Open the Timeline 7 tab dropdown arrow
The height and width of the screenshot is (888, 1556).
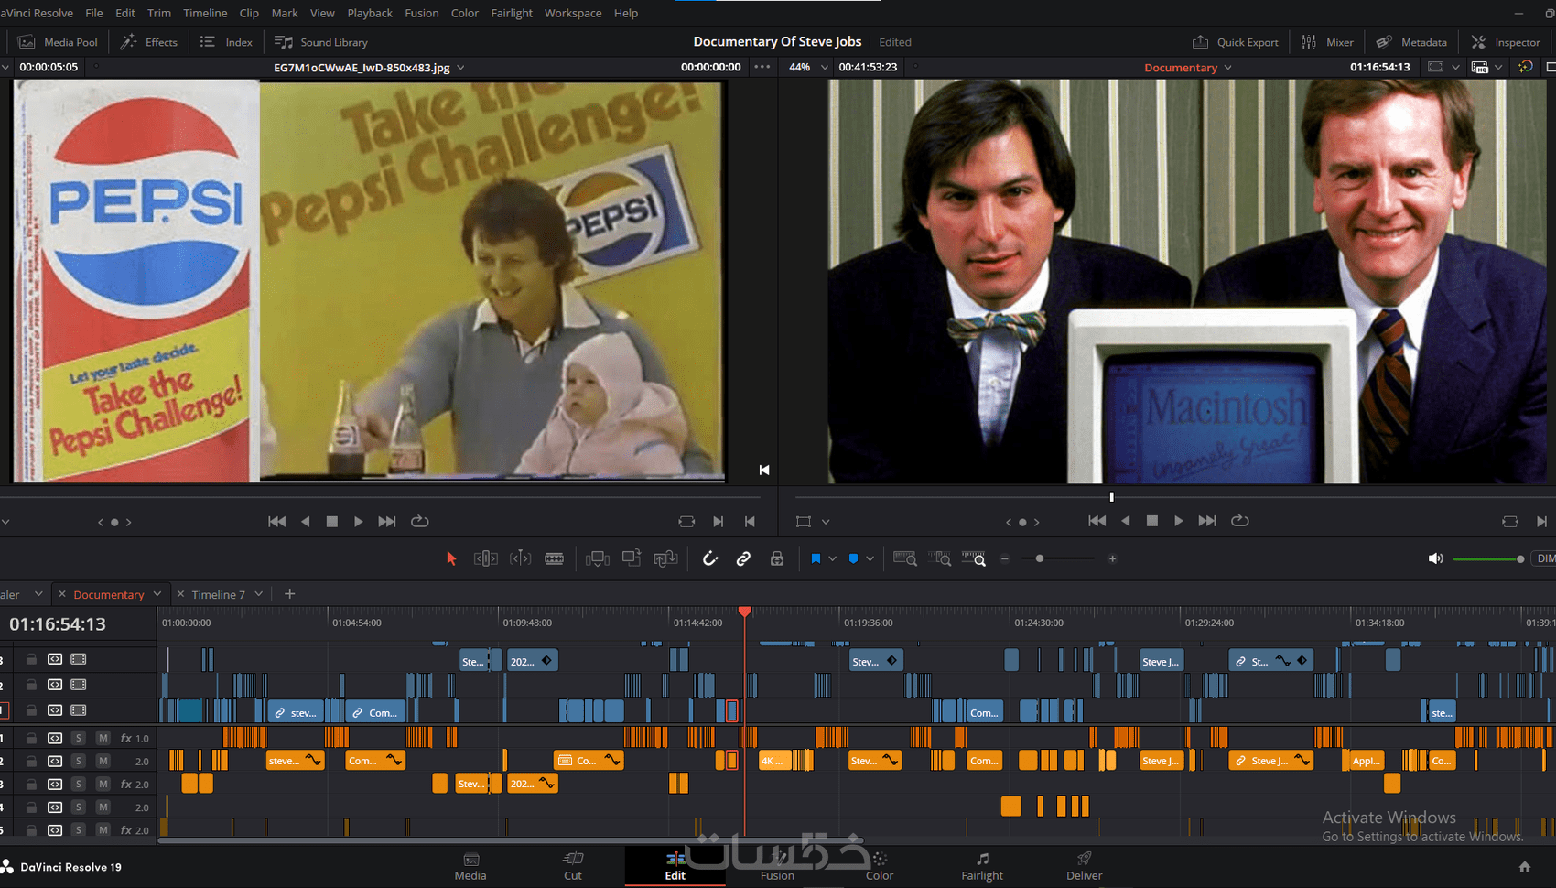click(259, 594)
